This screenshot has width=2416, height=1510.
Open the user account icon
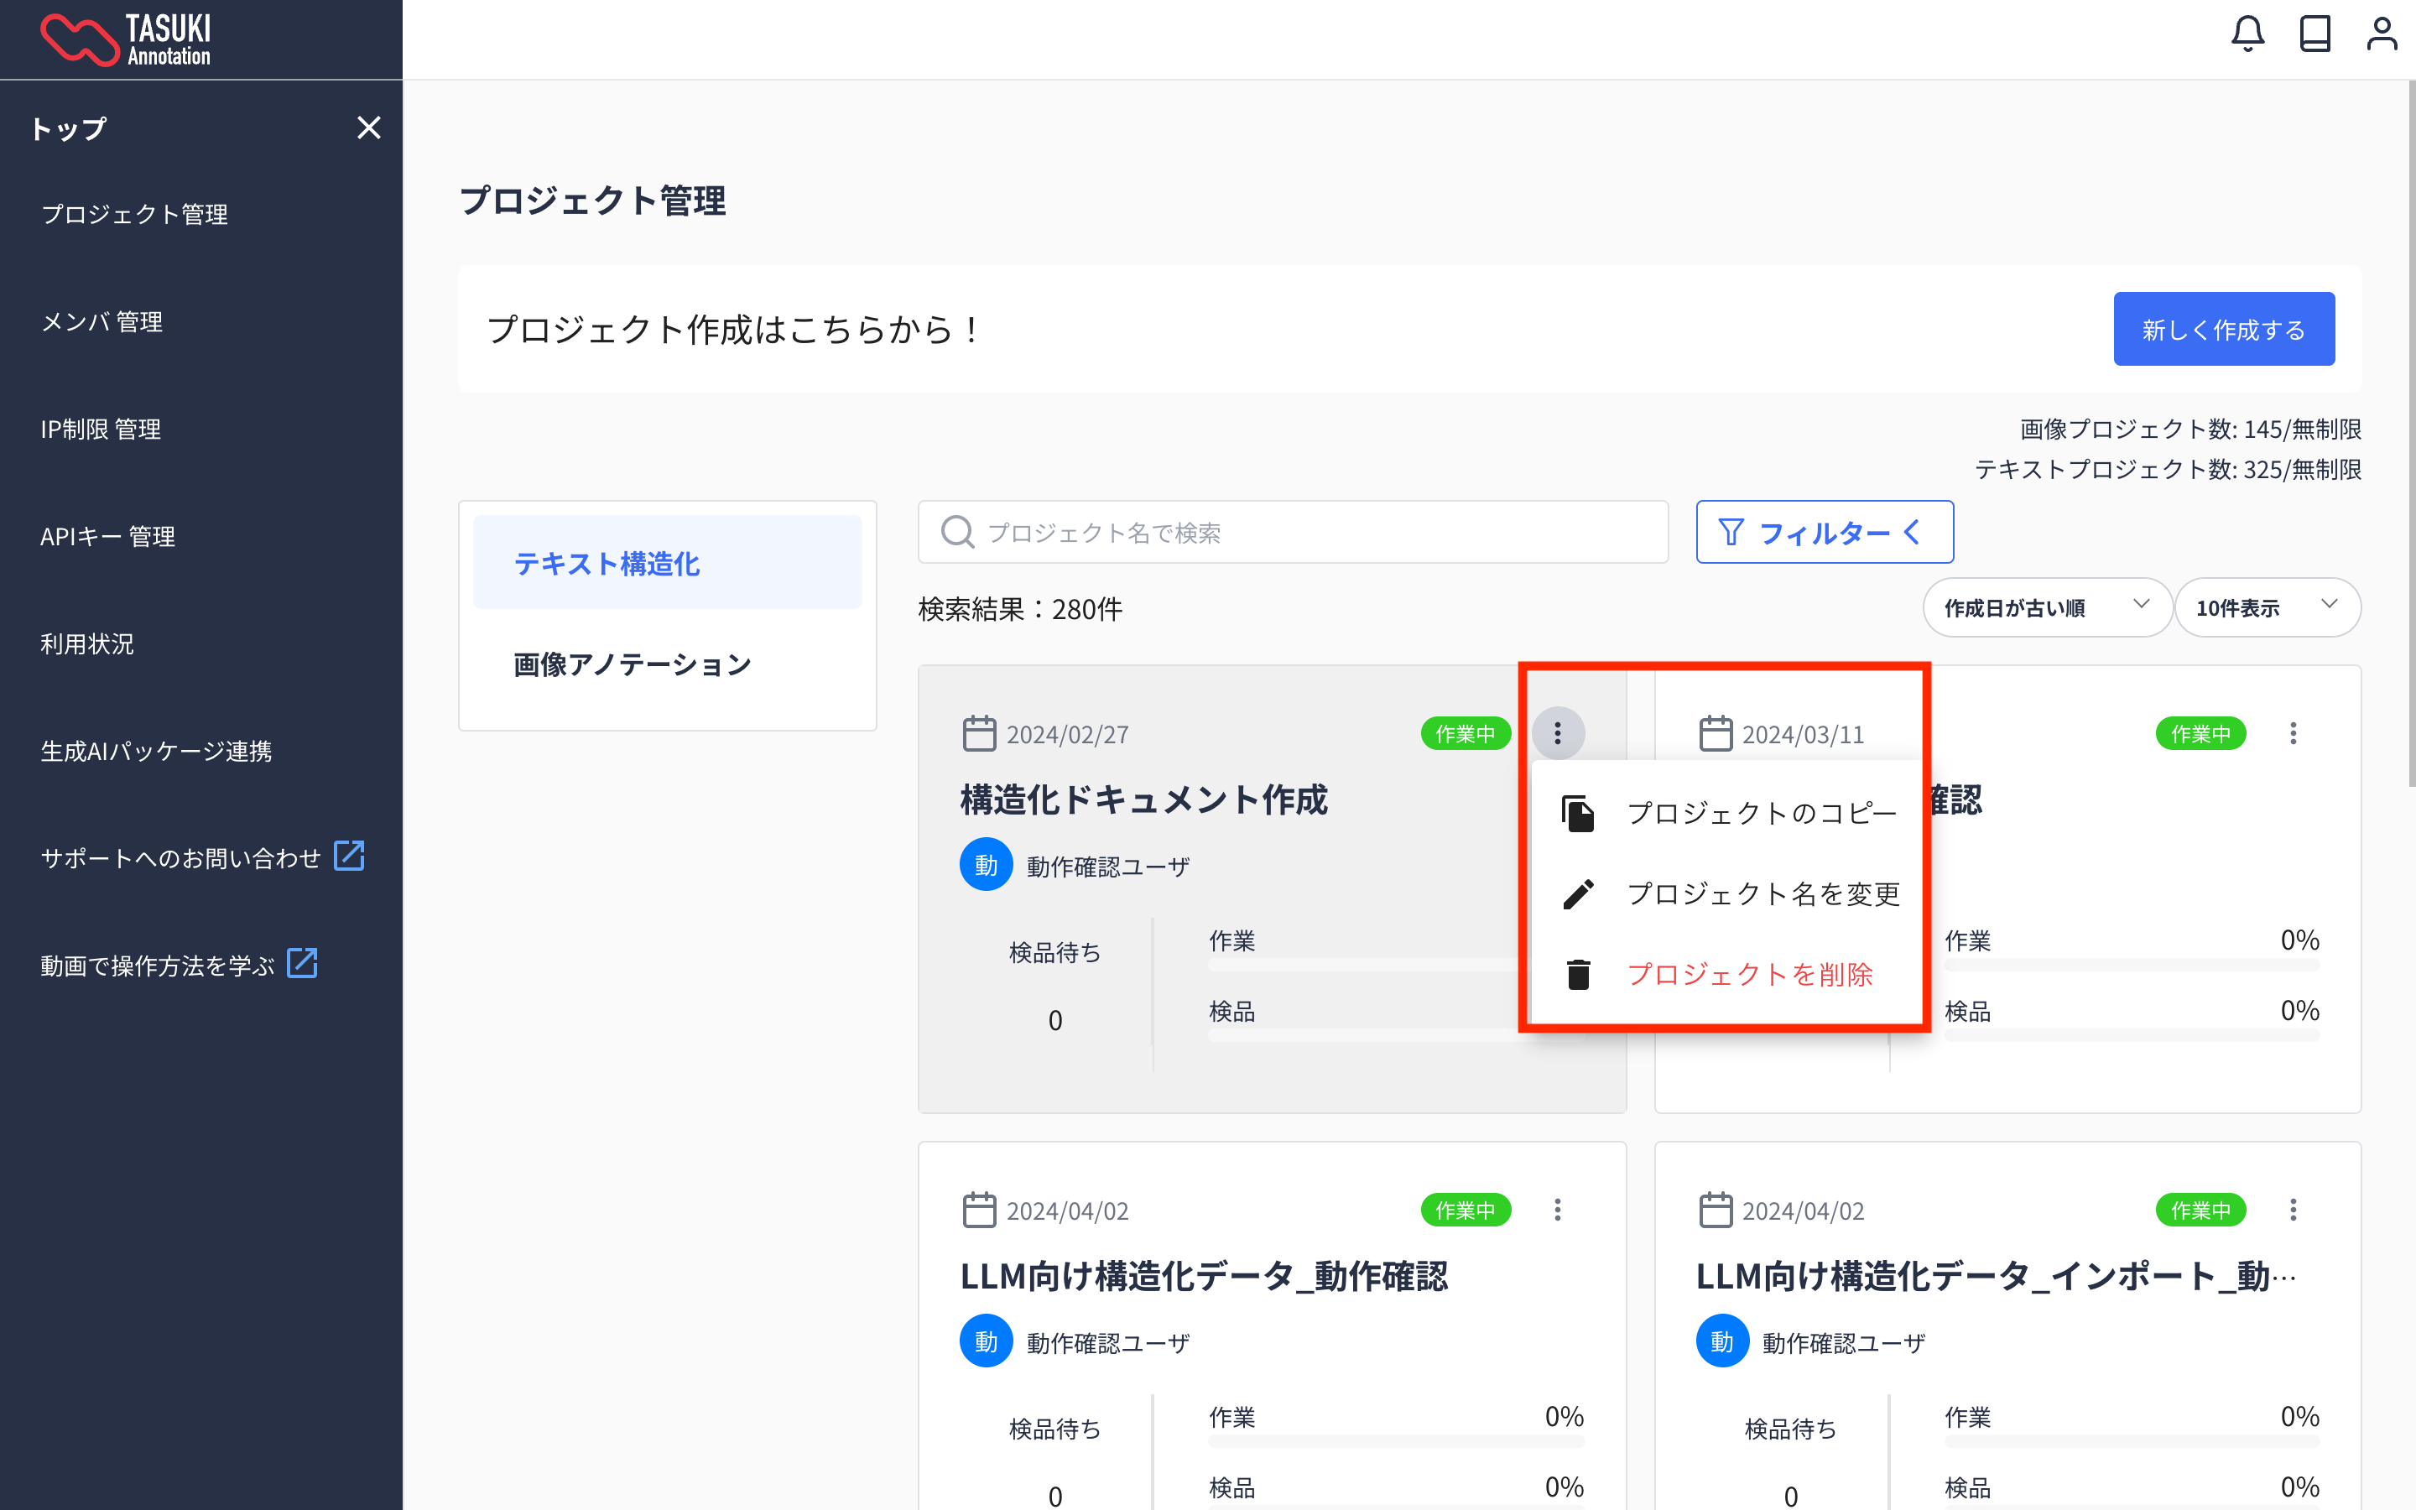click(2381, 34)
